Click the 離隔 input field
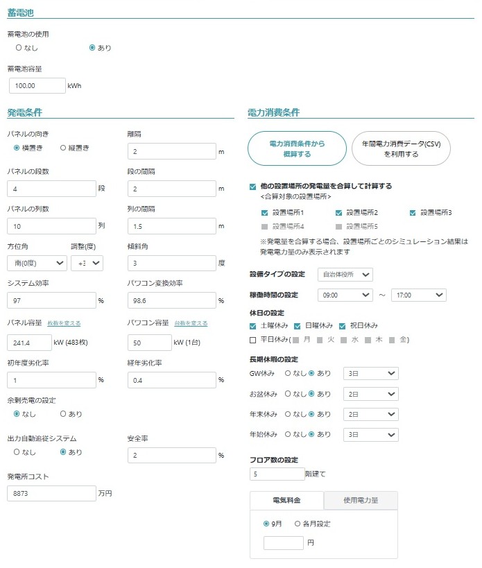Screen dimensions: 482x568 pyautogui.click(x=172, y=151)
